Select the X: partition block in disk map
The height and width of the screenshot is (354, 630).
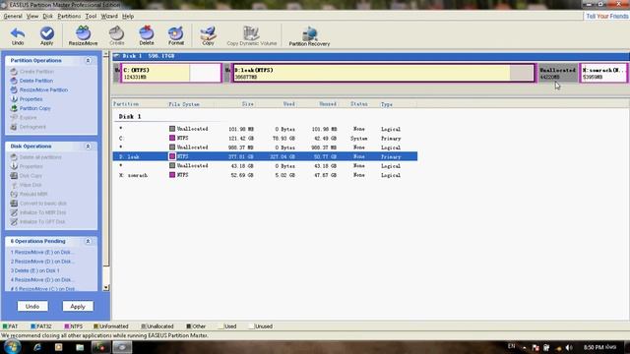point(603,73)
